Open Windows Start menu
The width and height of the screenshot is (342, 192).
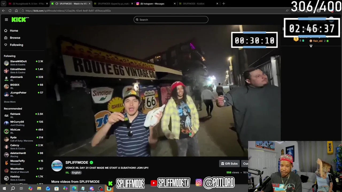pyautogui.click(x=4, y=189)
